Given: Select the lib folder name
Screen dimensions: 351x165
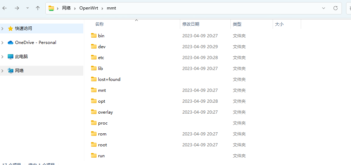Looking at the screenshot, I should click(100, 68).
